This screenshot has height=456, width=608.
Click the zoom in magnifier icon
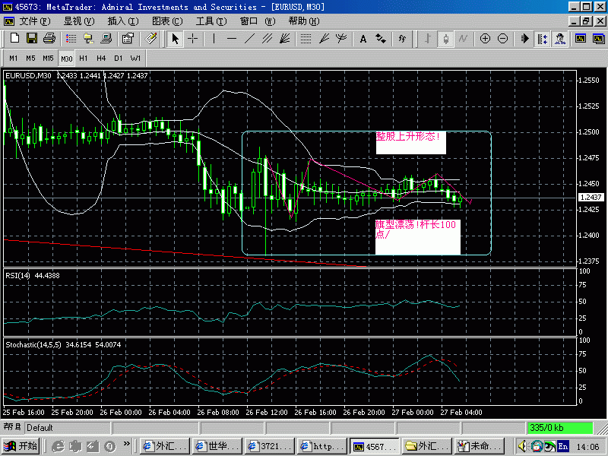click(485, 39)
